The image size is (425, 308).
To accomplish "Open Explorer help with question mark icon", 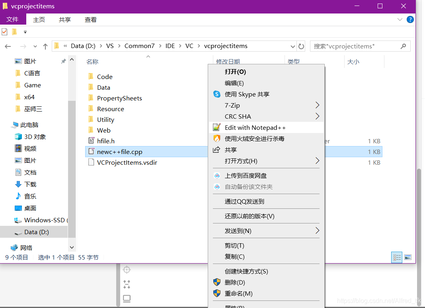I will tap(410, 19).
